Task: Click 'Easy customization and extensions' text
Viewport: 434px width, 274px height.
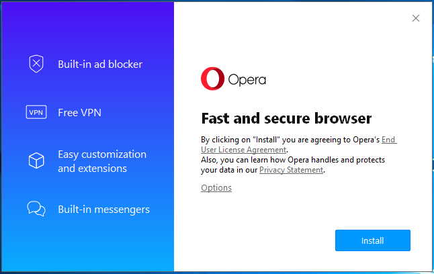Action: click(102, 161)
